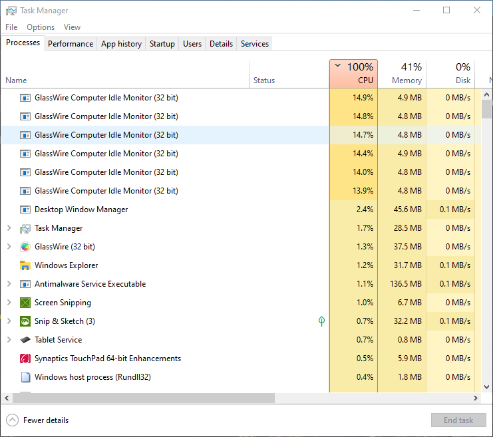Click the Desktop Window Manager process icon
Image resolution: width=493 pixels, height=437 pixels.
pyautogui.click(x=25, y=210)
